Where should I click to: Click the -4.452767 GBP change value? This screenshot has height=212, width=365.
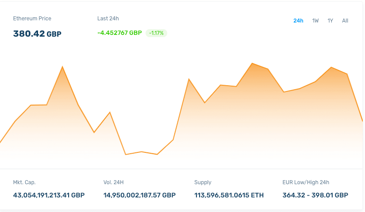point(119,33)
